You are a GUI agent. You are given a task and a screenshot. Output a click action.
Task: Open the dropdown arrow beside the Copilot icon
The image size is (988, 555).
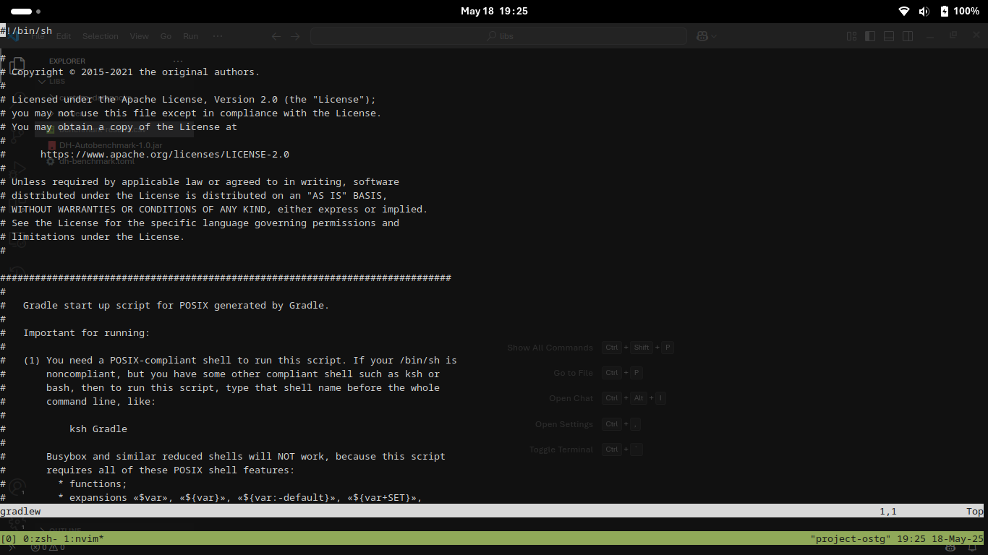pos(714,36)
